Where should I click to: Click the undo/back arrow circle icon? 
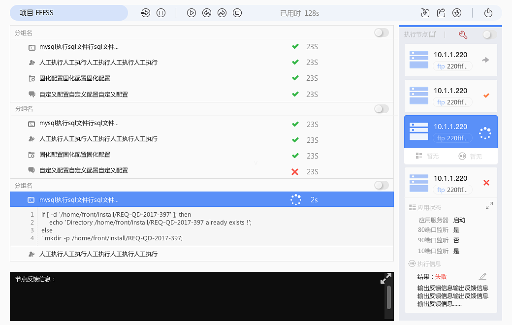(x=207, y=13)
